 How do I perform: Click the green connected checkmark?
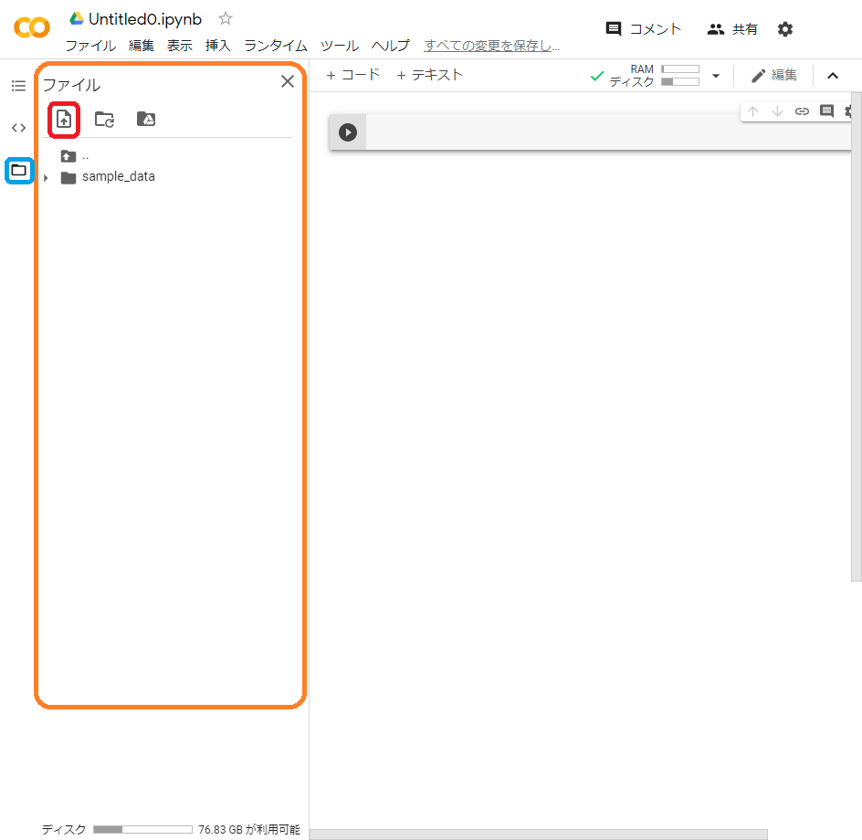click(x=597, y=76)
